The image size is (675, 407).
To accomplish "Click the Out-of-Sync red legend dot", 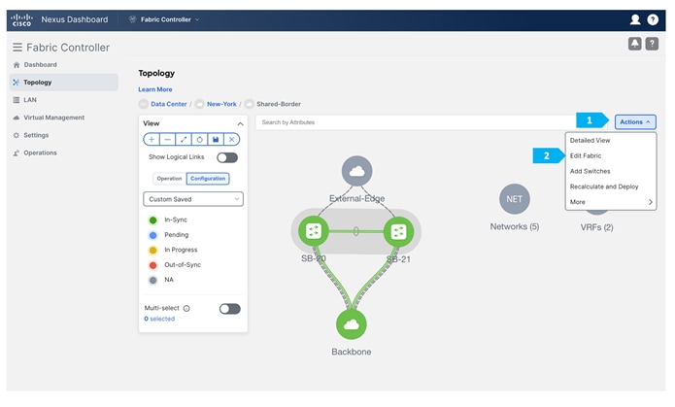I will 152,265.
